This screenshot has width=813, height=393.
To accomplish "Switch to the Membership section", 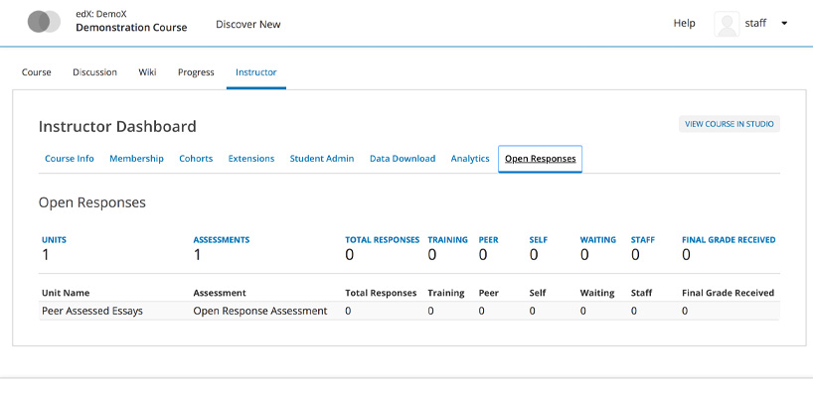I will click(136, 159).
